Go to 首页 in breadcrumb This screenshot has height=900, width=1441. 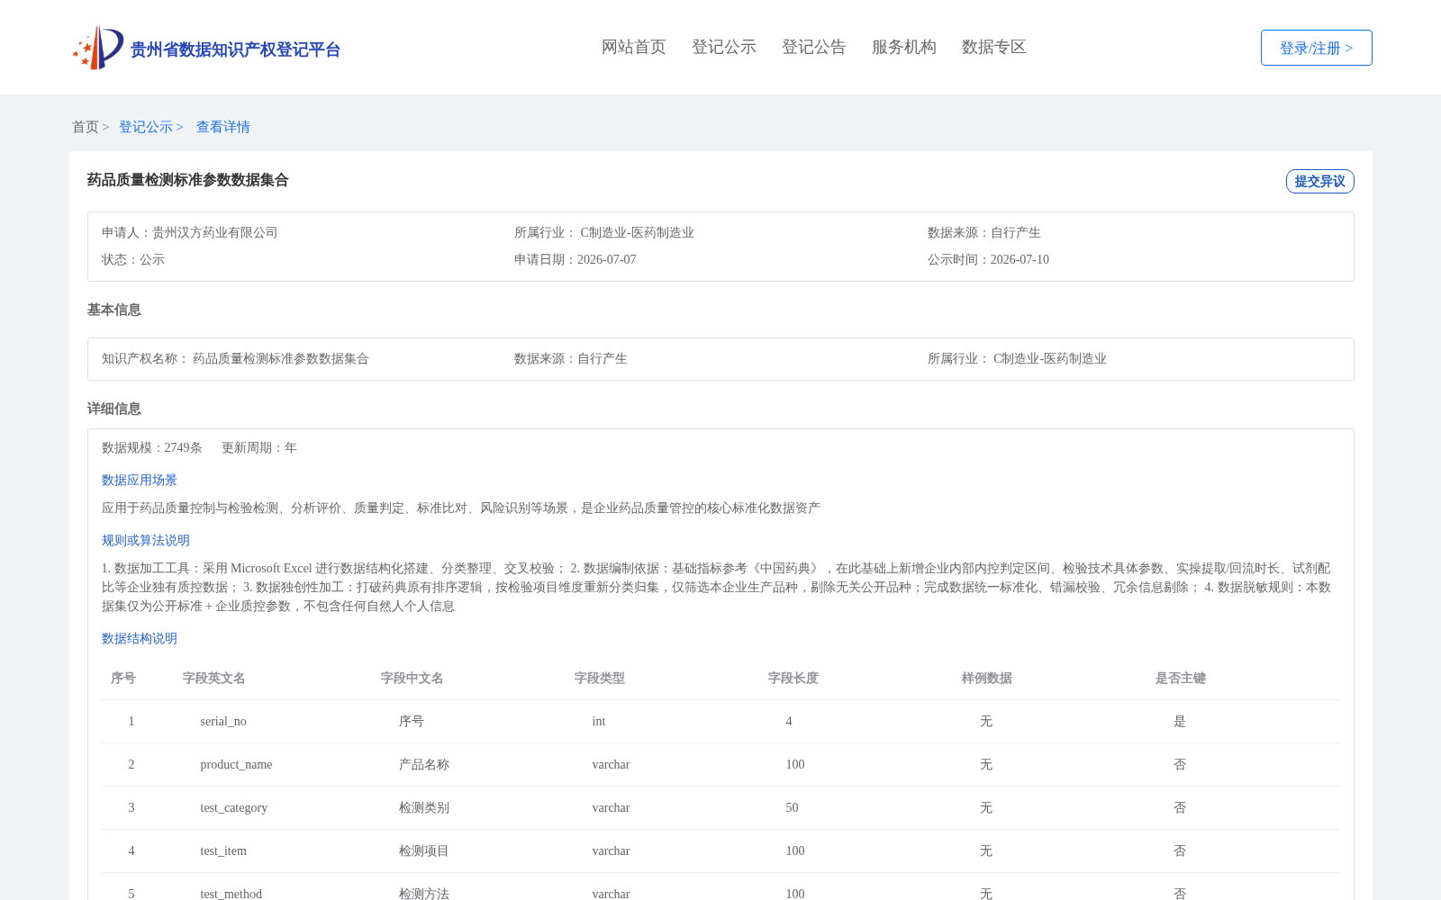(86, 127)
